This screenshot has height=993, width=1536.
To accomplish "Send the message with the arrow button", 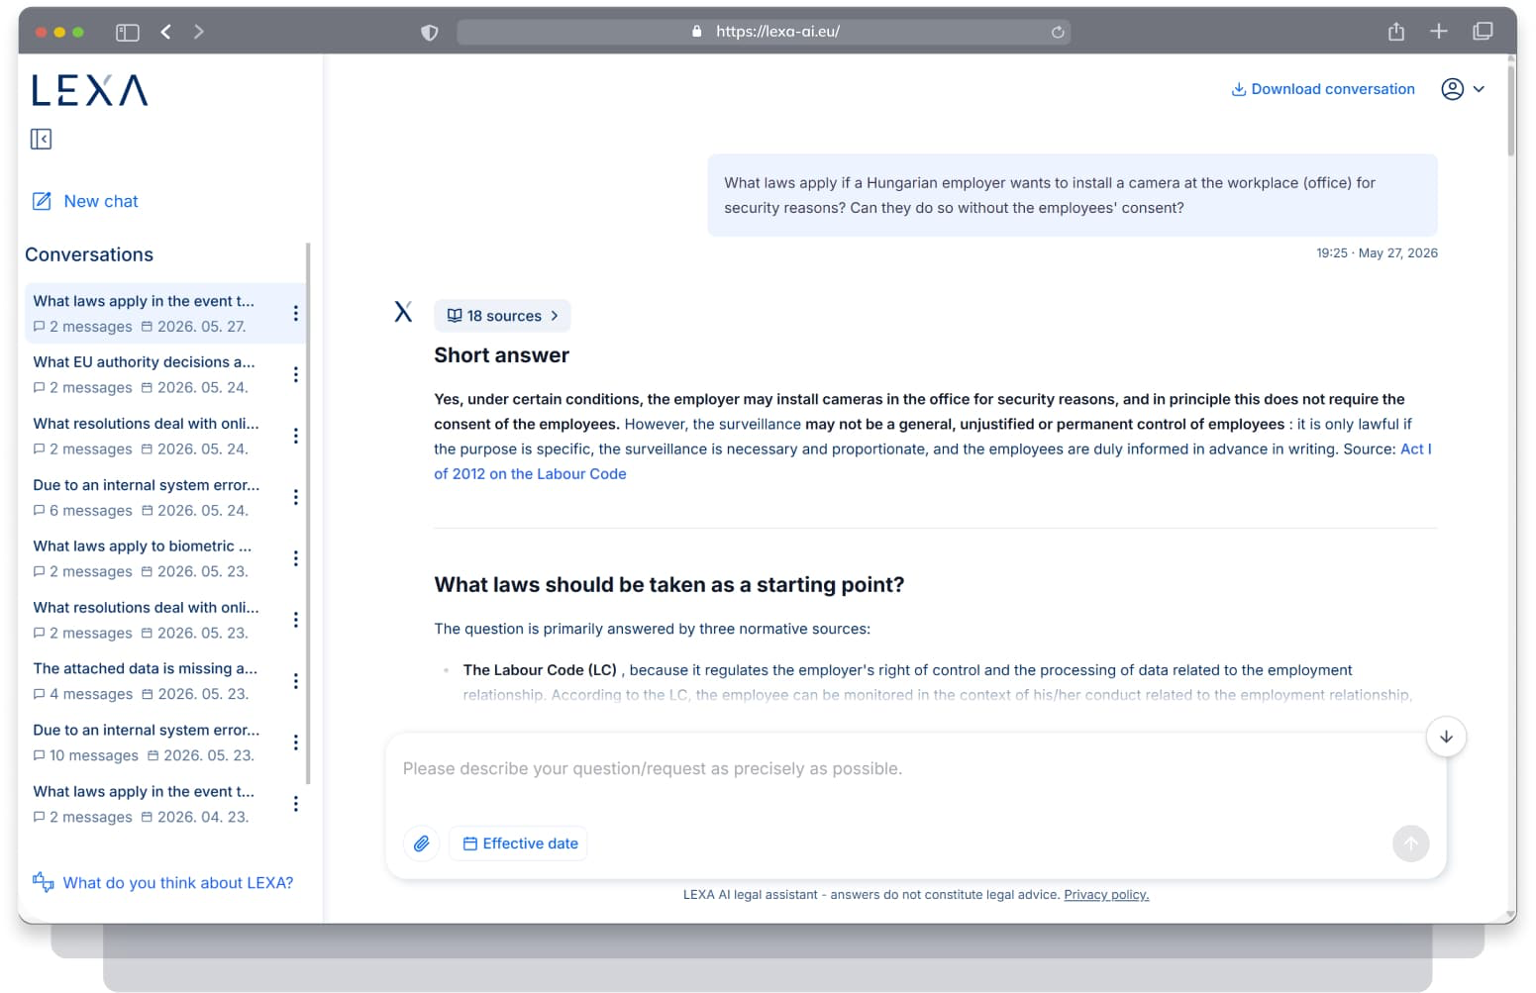I will coord(1411,844).
